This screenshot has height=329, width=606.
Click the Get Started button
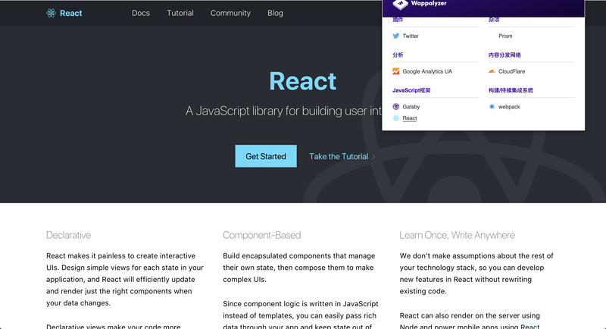[x=266, y=156]
